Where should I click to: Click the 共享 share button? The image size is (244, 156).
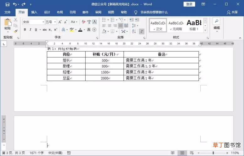tap(232, 12)
